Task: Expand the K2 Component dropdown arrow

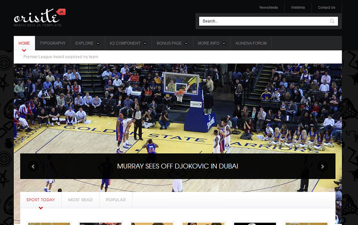Action: (x=145, y=43)
